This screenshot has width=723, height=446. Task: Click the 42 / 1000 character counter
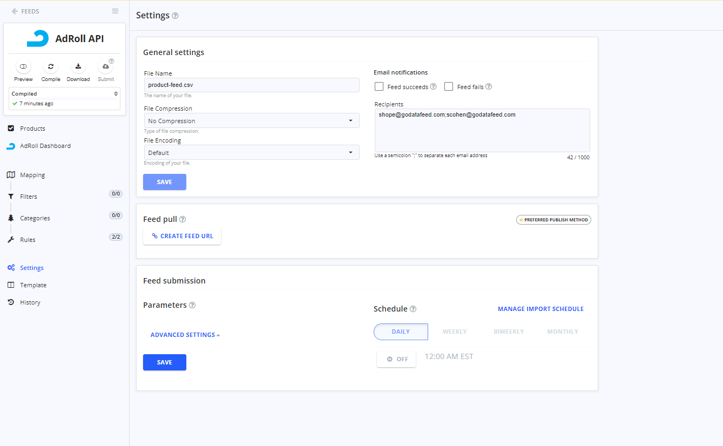(x=578, y=158)
